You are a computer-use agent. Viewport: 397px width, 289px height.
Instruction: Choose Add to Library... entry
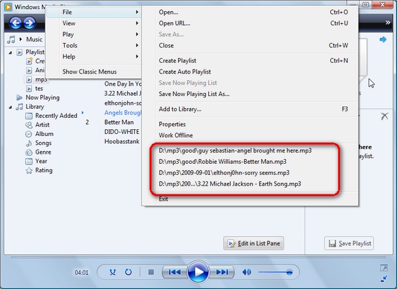250,109
